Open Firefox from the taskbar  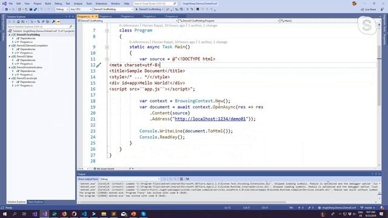pyautogui.click(x=64, y=214)
